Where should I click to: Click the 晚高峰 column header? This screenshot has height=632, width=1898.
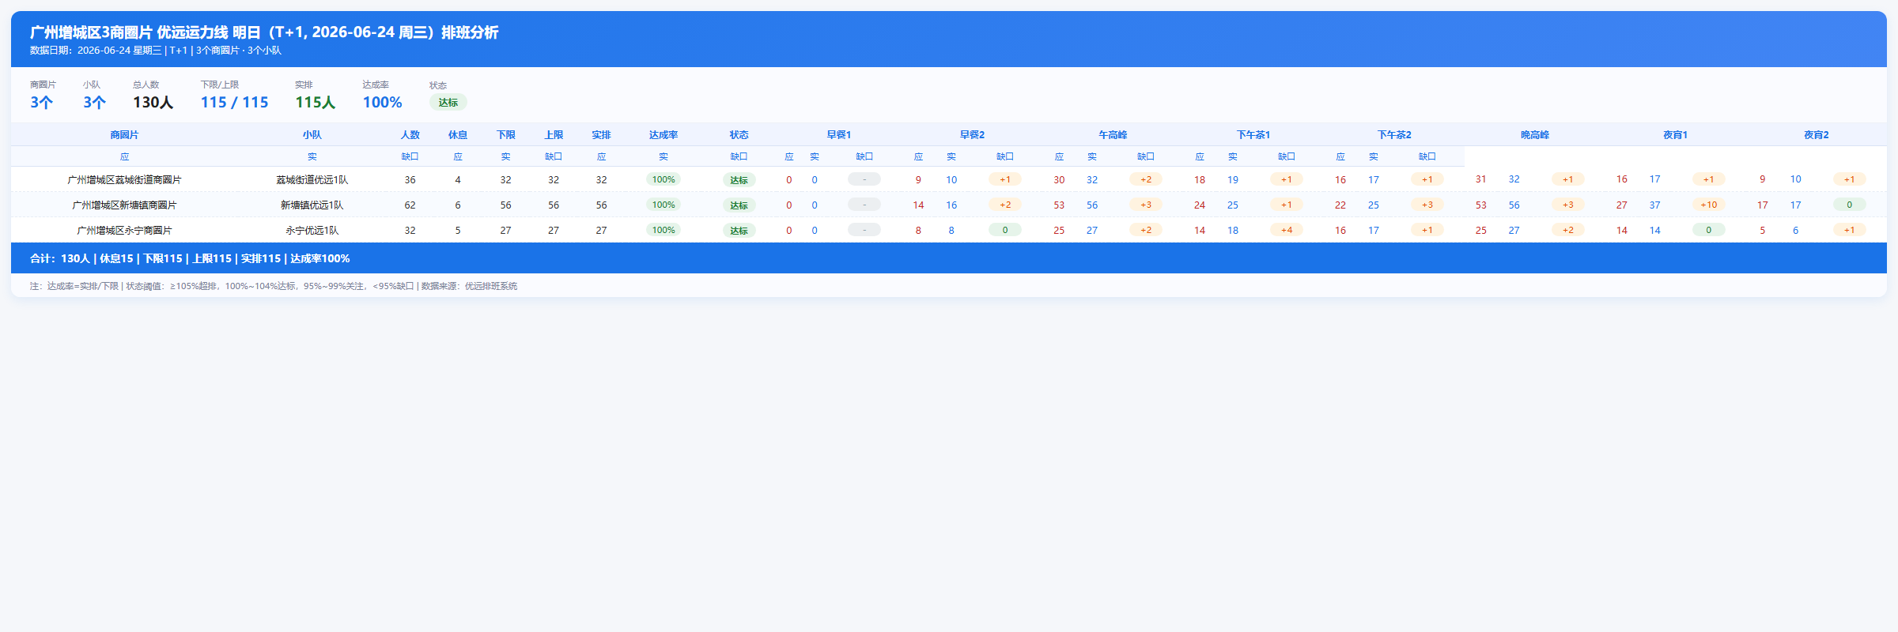point(1535,135)
